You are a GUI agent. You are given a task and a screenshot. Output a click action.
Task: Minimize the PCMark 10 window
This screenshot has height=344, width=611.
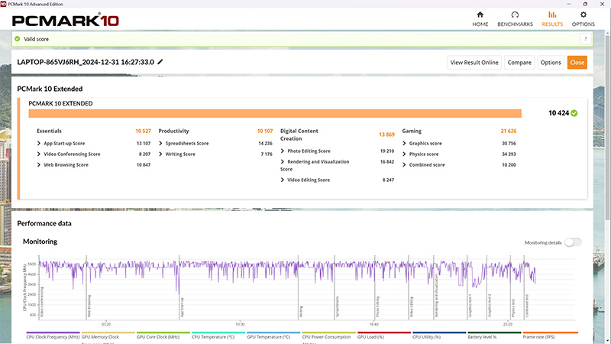569,4
